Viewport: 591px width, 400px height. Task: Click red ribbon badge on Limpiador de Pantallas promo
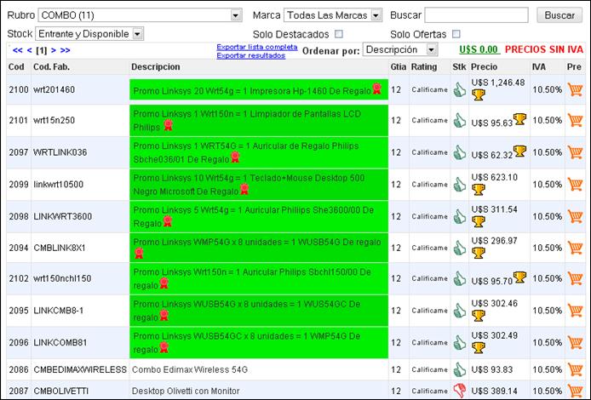[168, 125]
